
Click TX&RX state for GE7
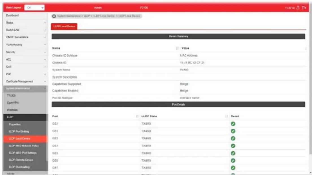point(146,168)
